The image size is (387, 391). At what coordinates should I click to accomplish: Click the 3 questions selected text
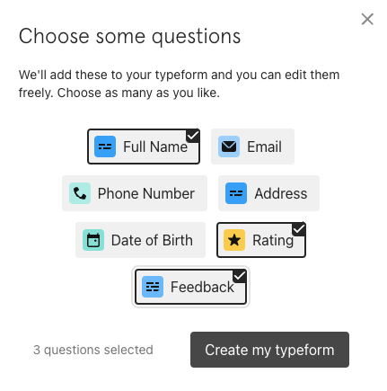click(x=93, y=350)
